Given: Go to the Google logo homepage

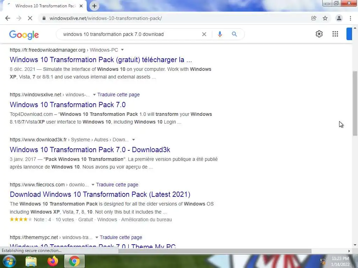Looking at the screenshot, I should pos(24,35).
